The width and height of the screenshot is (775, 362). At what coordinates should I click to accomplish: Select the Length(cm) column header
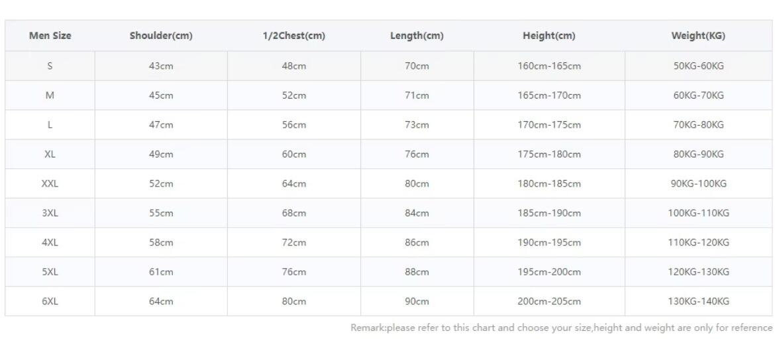[417, 36]
